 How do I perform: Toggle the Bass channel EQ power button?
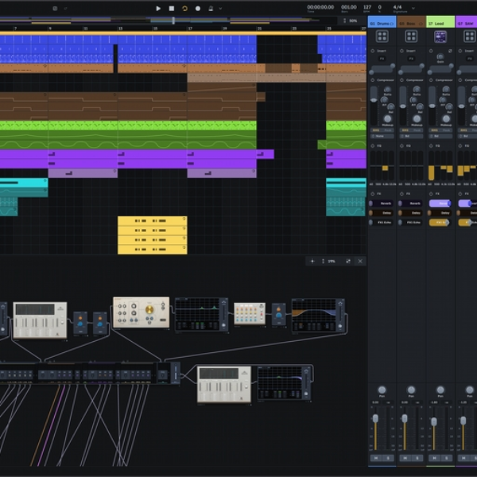click(x=401, y=146)
